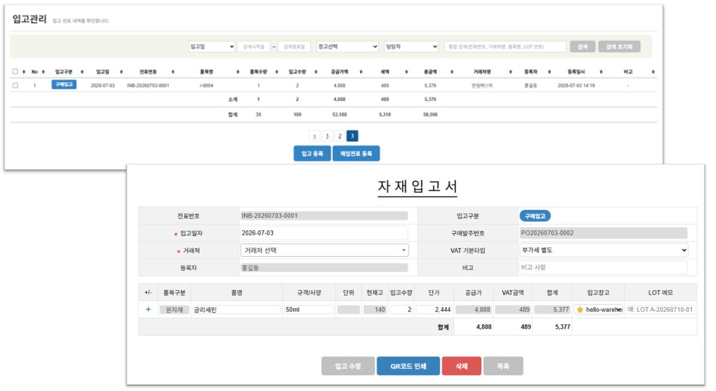716x391 pixels.
Task: Click the i-0004 item name cell
Action: point(206,85)
